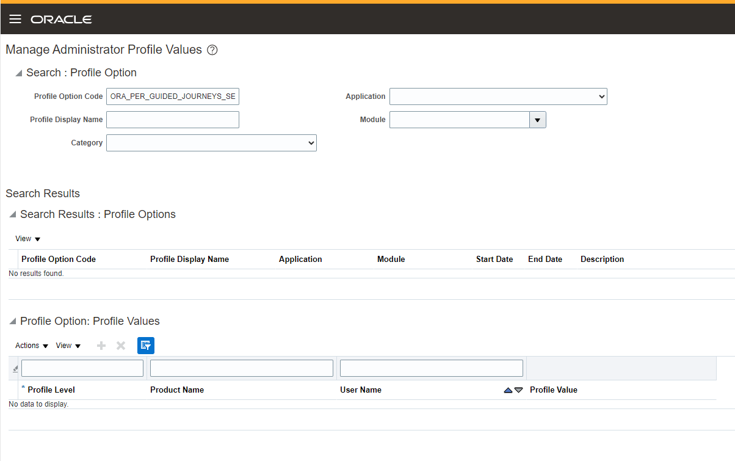Click inside the Profile Option Code field
Viewport: 735px width, 461px height.
pyautogui.click(x=172, y=96)
